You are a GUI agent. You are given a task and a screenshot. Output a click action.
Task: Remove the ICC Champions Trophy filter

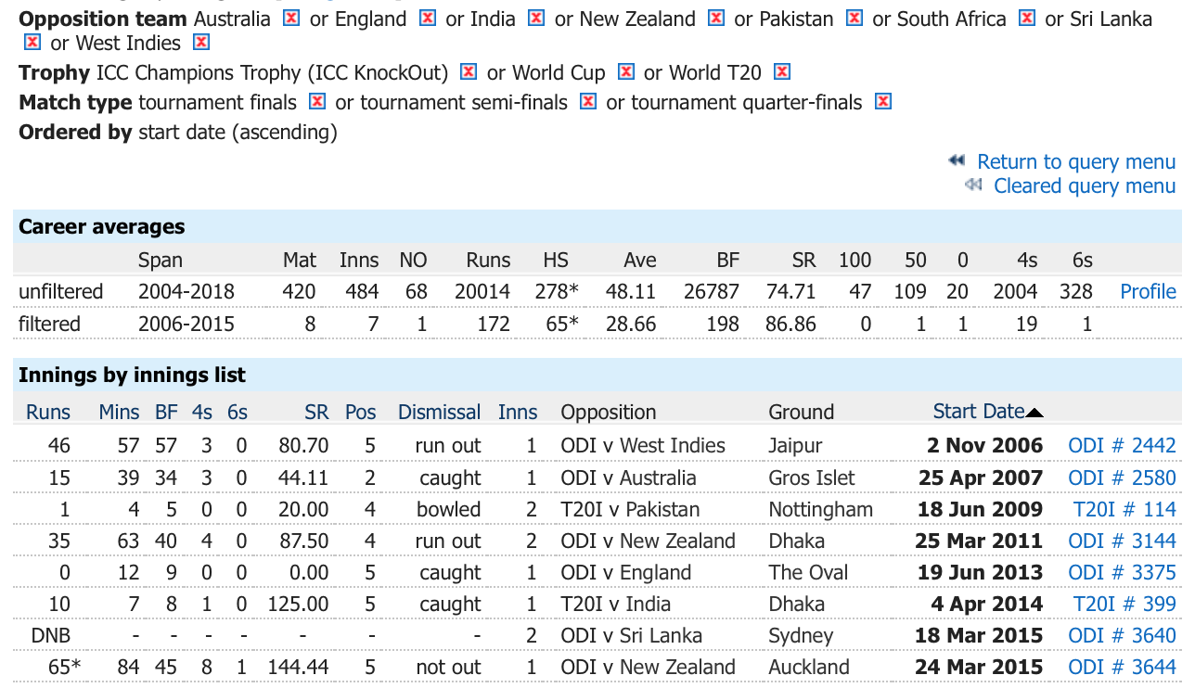[x=469, y=72]
